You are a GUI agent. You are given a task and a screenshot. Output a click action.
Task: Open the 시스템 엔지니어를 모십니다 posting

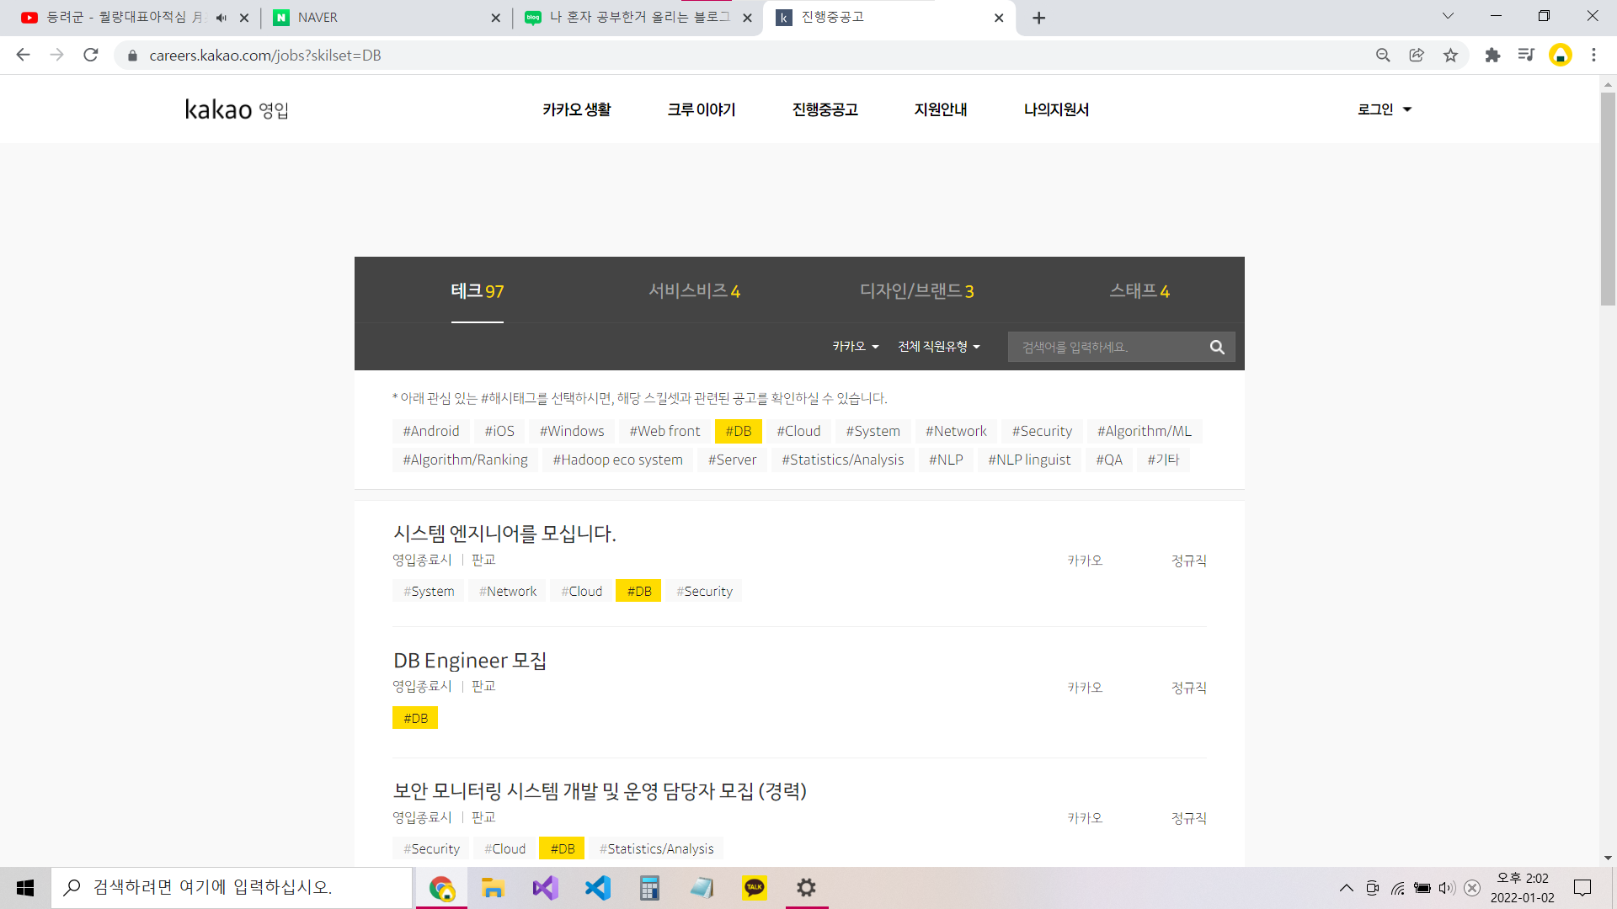pyautogui.click(x=504, y=534)
